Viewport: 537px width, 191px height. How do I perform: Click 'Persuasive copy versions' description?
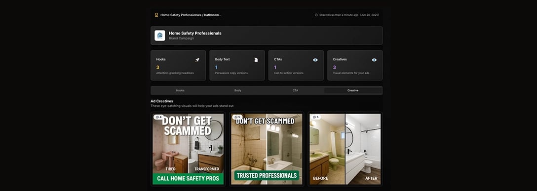(x=231, y=73)
